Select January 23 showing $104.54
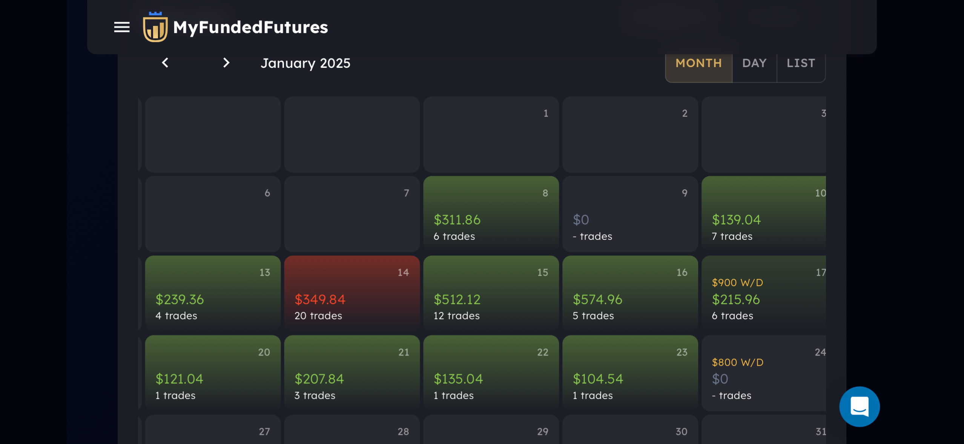 [x=630, y=373]
